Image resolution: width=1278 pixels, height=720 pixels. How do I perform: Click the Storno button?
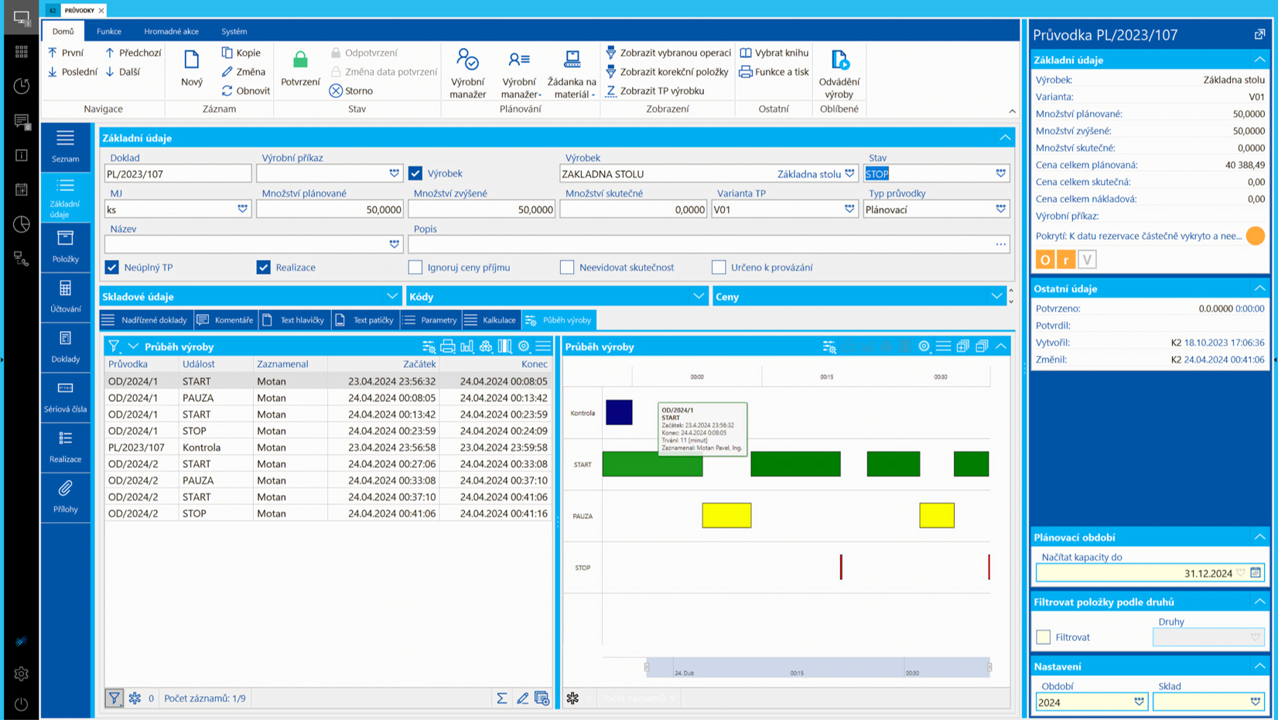point(351,90)
